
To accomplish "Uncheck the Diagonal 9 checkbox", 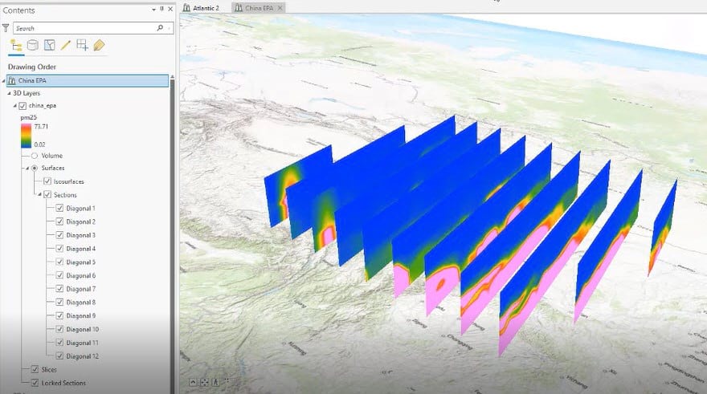I will coord(59,315).
